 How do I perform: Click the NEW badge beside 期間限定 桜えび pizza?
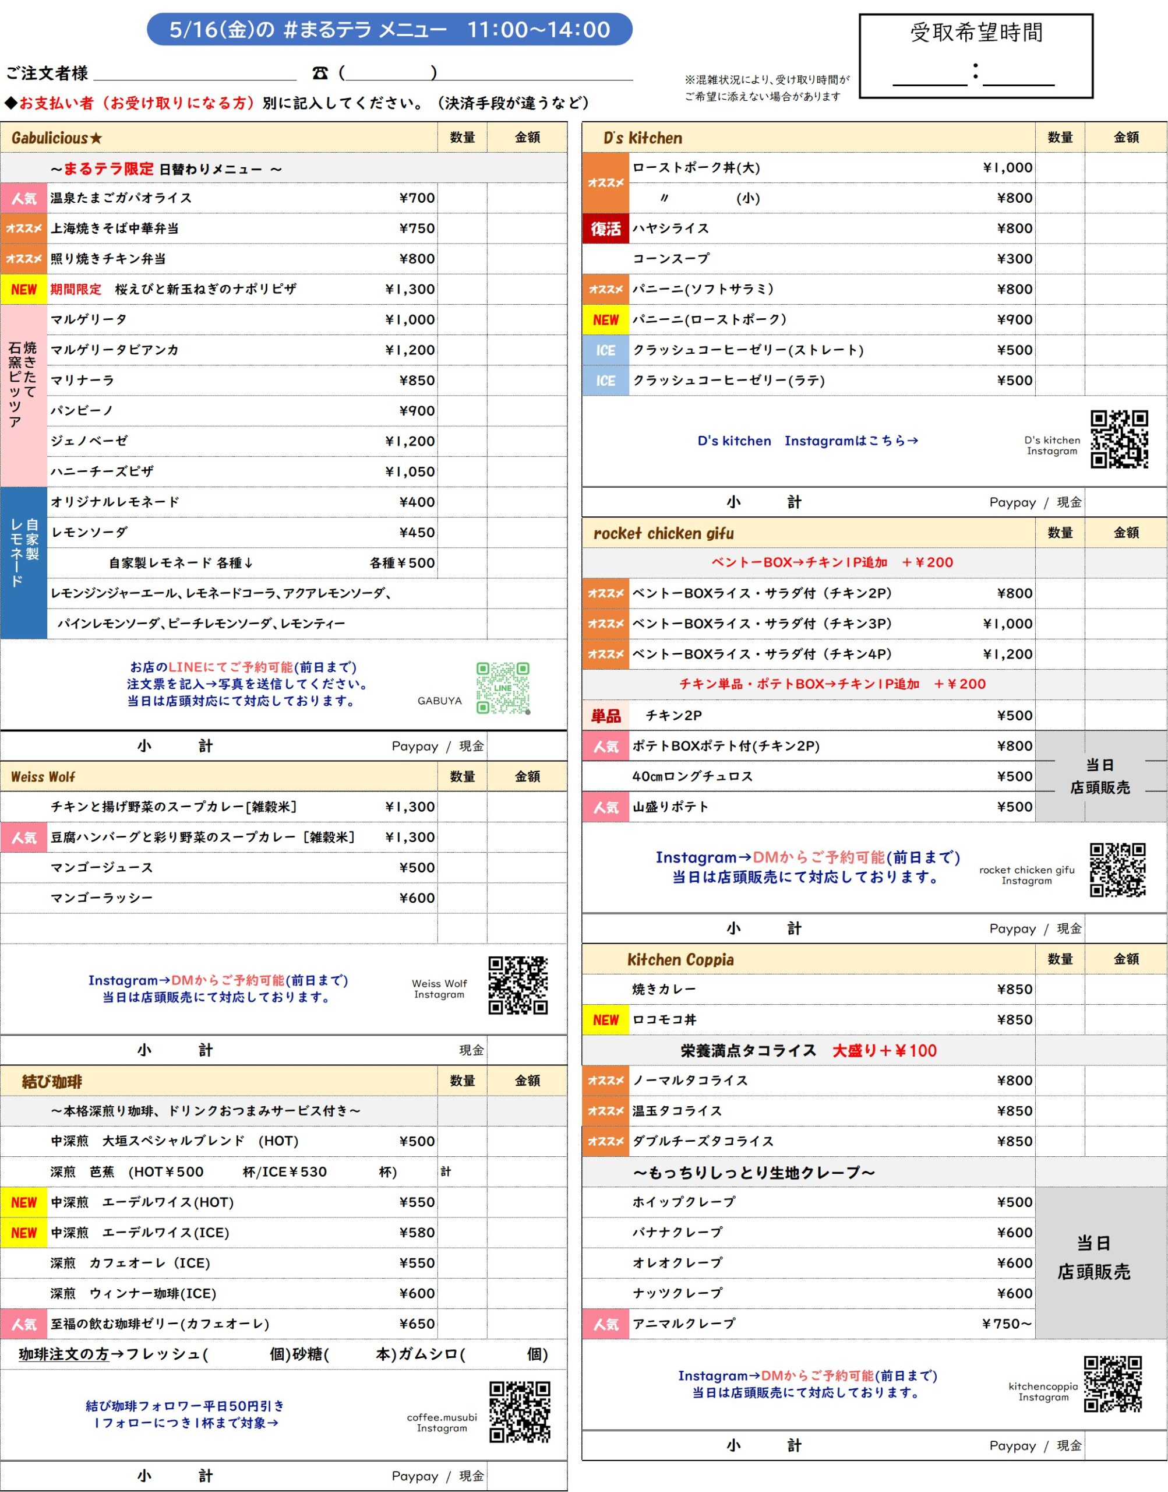pos(23,290)
